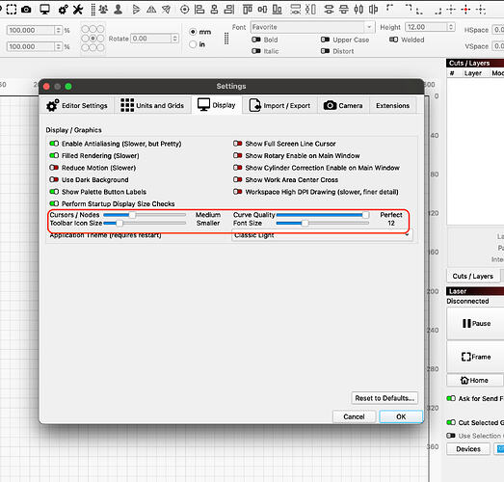Click the gears settings icon in toolbar
The width and height of the screenshot is (504, 482).
(x=63, y=10)
